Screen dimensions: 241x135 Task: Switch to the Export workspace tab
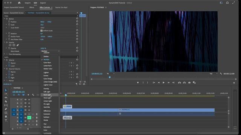43,3
